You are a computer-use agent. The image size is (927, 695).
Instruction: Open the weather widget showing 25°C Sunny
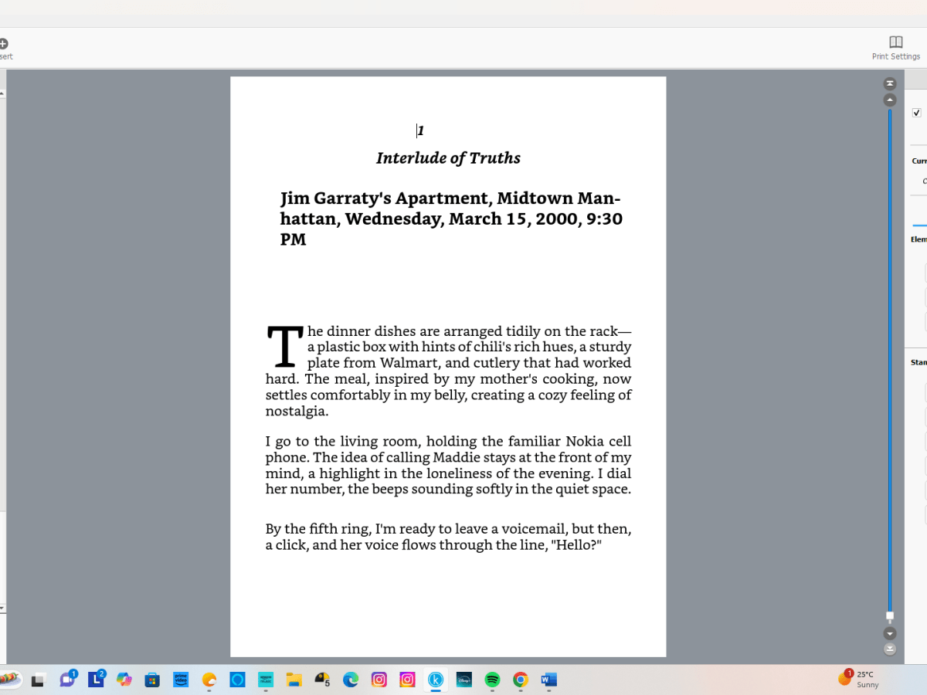pyautogui.click(x=859, y=680)
